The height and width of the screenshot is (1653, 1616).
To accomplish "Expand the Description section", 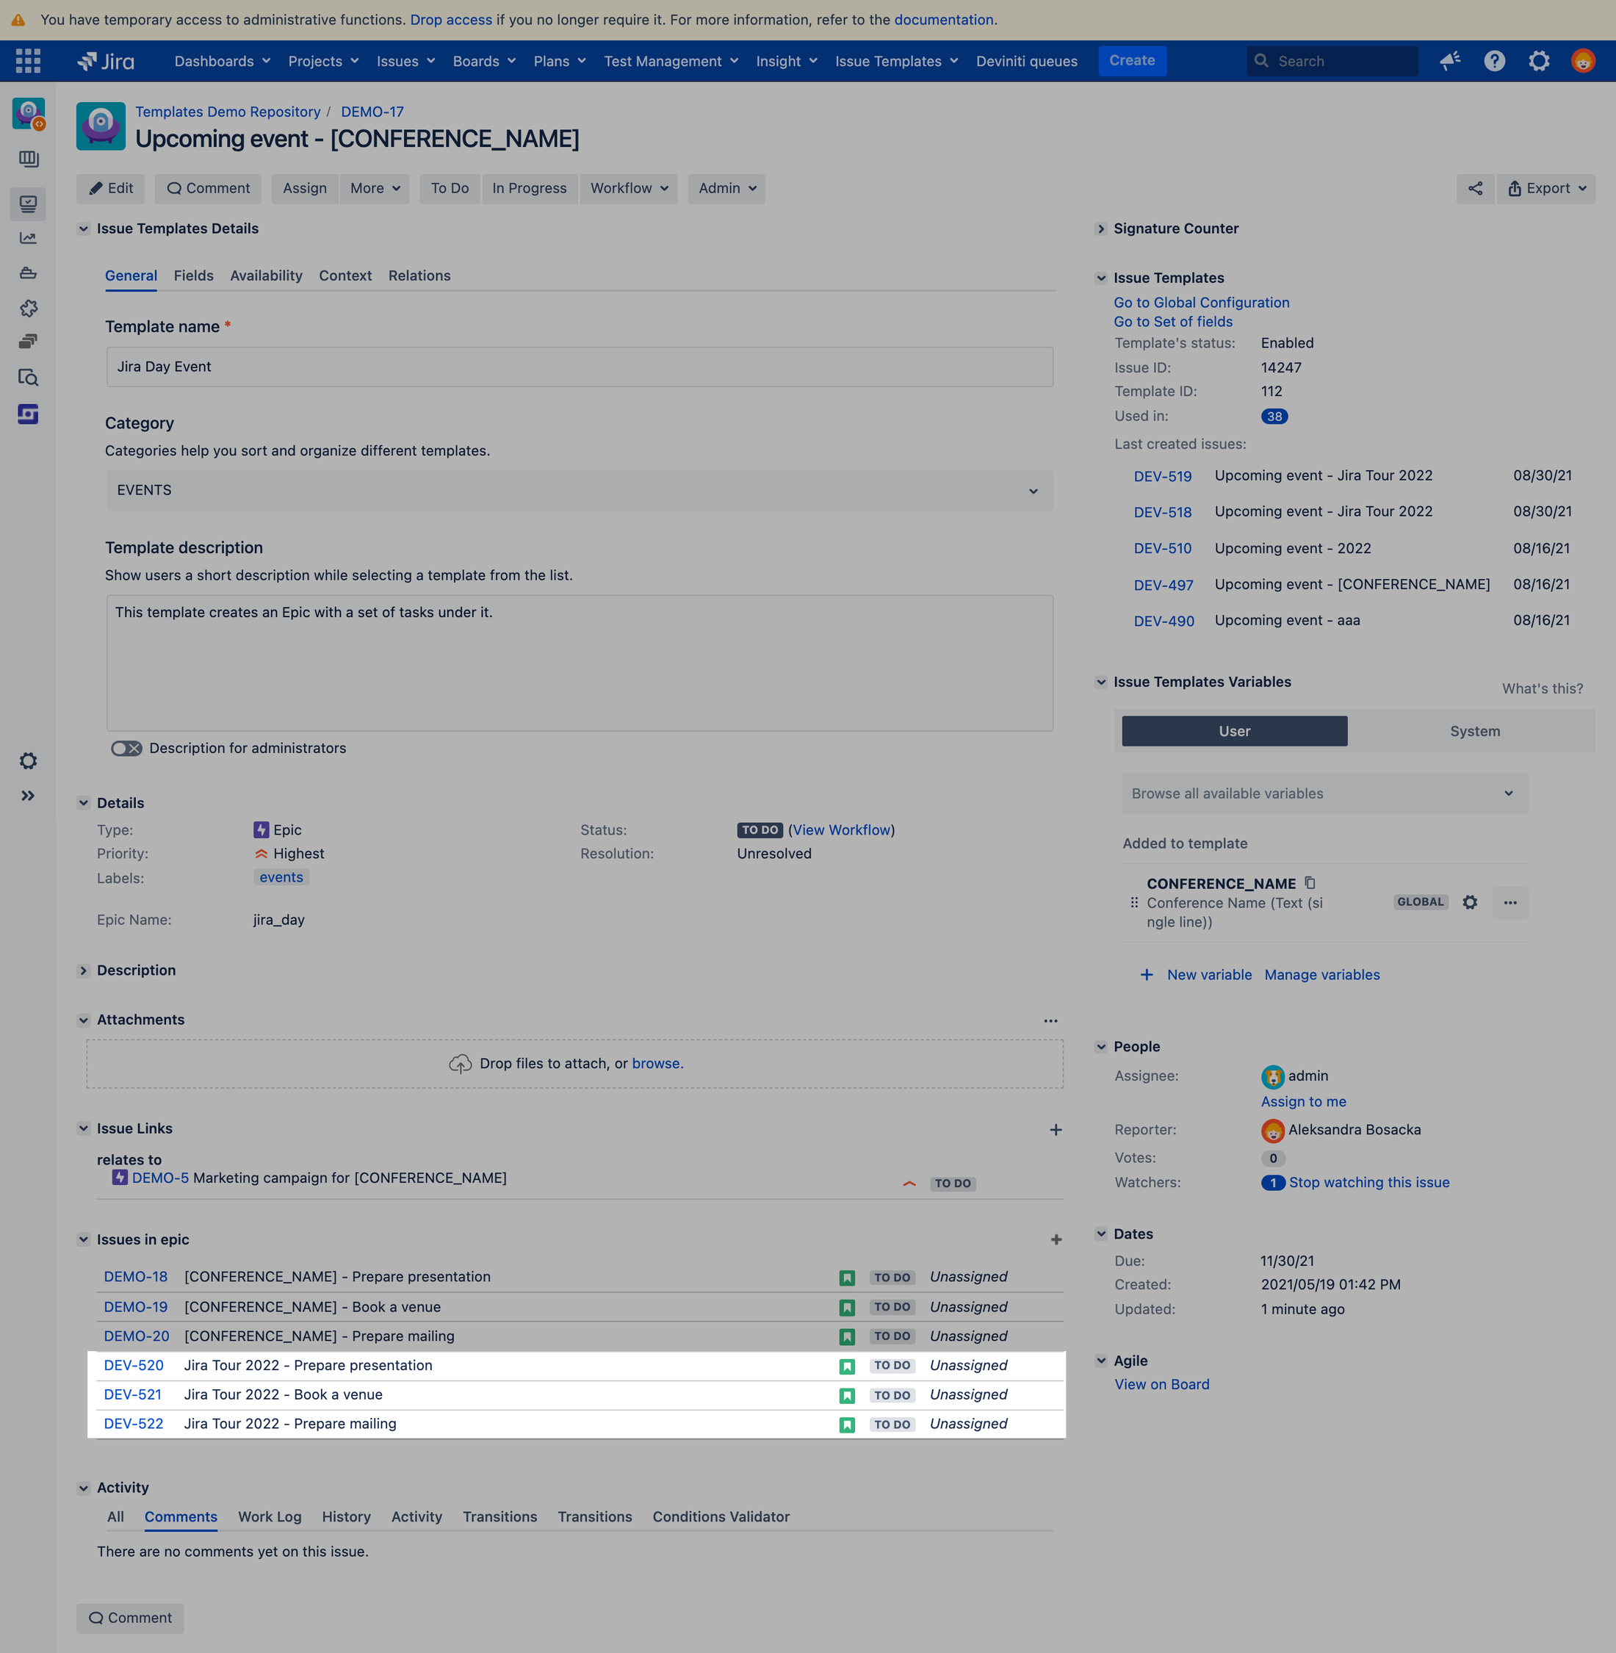I will click(83, 970).
